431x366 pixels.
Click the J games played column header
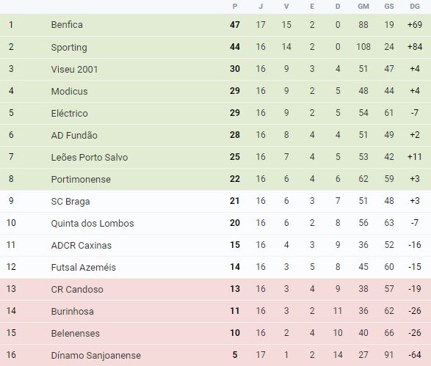point(261,7)
